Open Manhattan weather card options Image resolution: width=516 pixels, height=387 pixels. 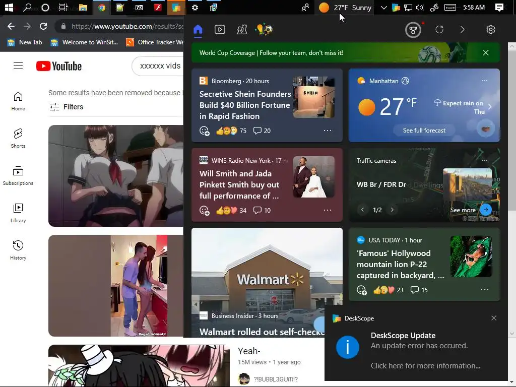(x=484, y=81)
